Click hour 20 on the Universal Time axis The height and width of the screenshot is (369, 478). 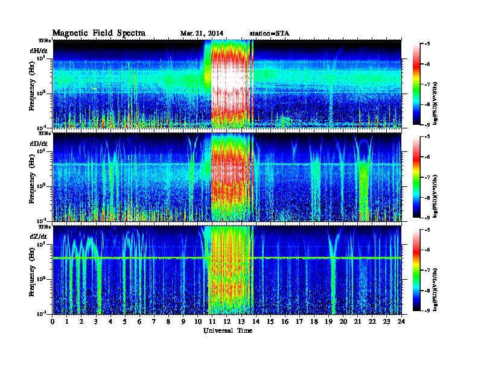click(343, 322)
